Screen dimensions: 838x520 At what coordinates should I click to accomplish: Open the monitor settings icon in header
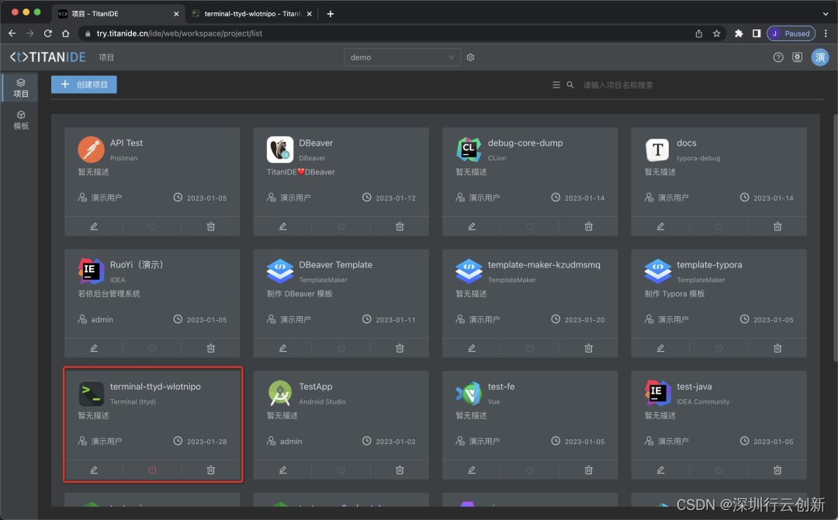798,57
